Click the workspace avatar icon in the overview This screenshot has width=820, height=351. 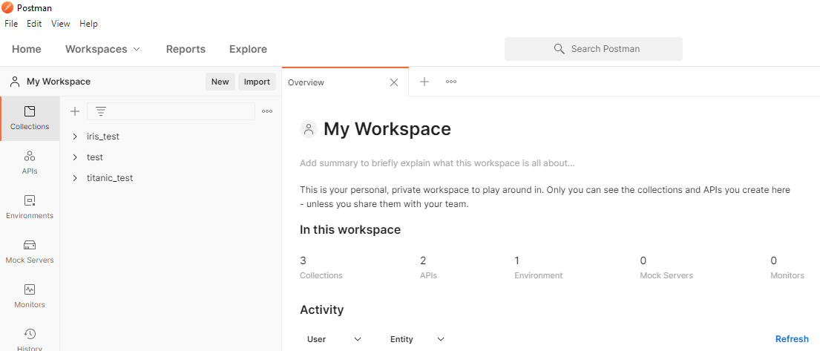(309, 128)
